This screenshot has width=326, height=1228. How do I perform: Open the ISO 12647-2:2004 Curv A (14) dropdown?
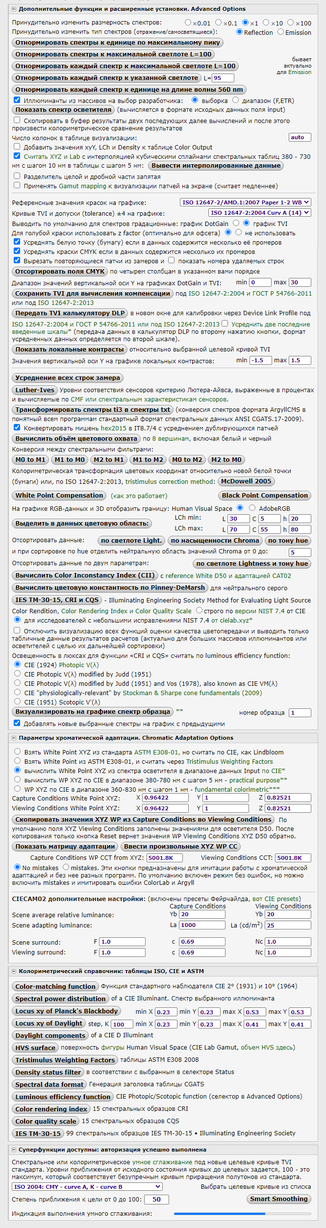click(260, 213)
